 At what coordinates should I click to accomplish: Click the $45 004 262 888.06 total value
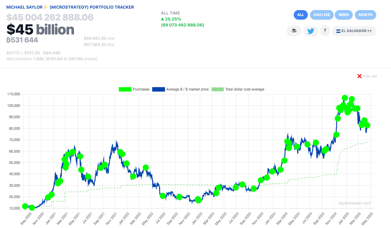(50, 18)
